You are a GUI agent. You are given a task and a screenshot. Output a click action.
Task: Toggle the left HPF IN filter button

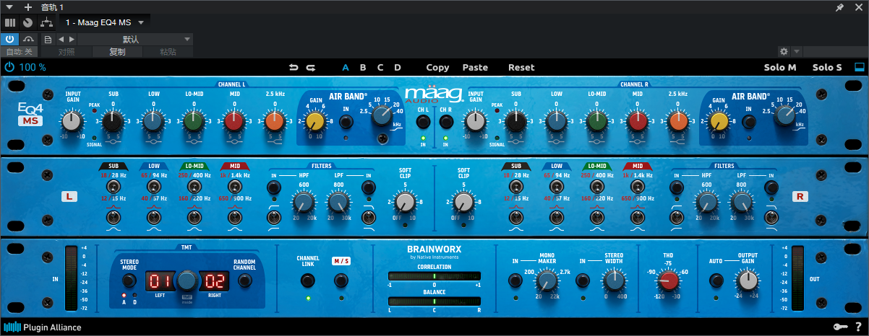click(x=274, y=189)
